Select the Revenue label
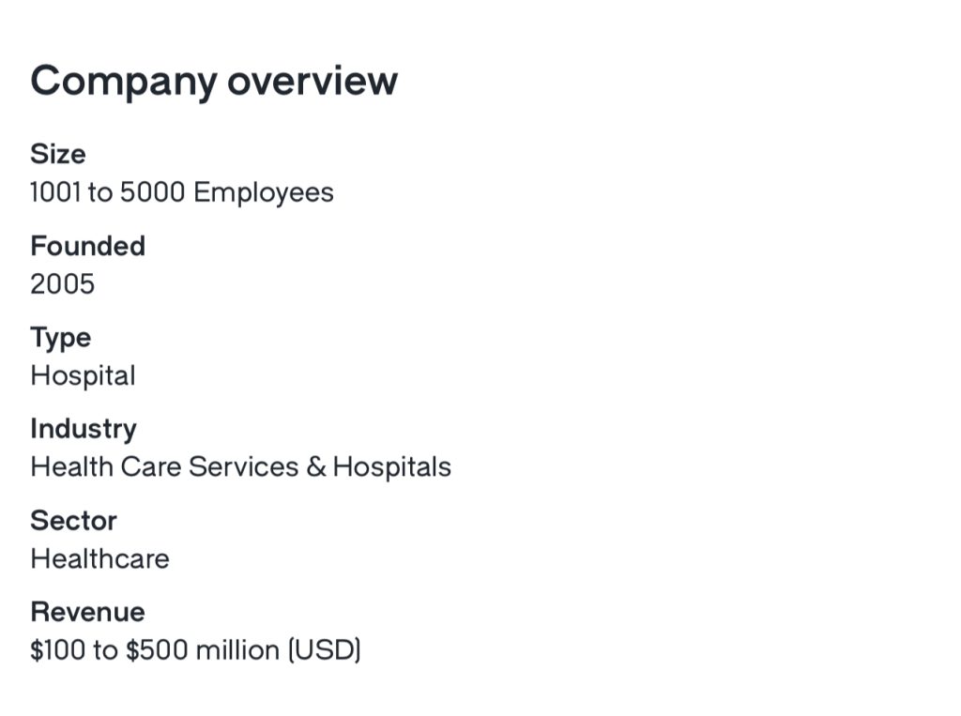The image size is (961, 716). click(x=87, y=613)
